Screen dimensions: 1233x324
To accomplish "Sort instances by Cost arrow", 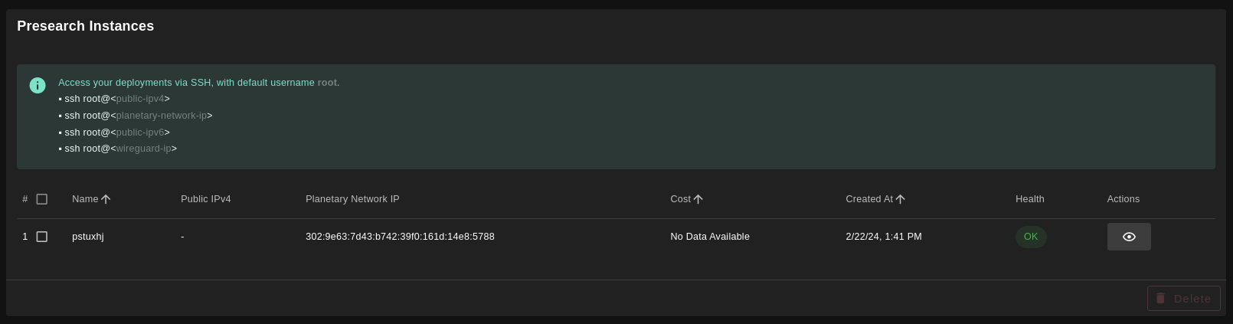I will tap(698, 199).
